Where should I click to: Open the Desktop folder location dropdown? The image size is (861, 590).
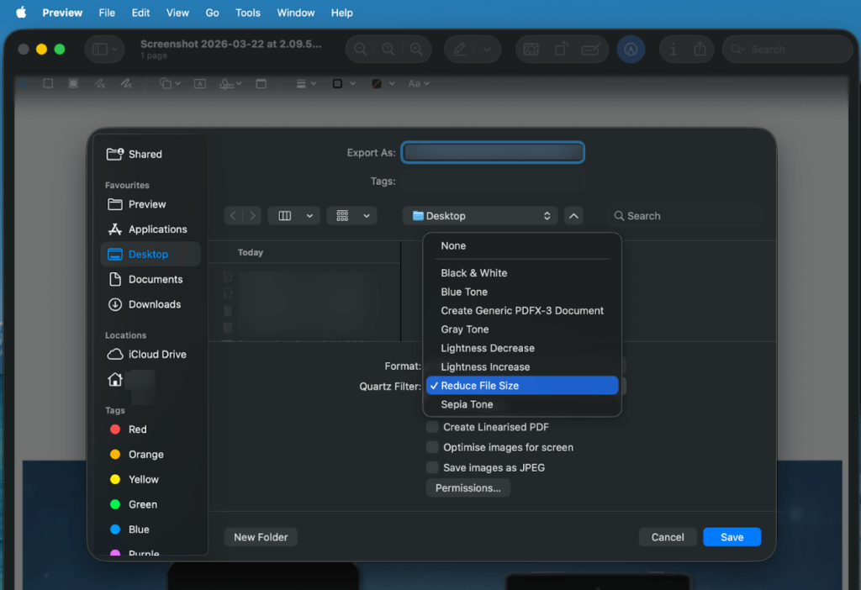coord(479,215)
